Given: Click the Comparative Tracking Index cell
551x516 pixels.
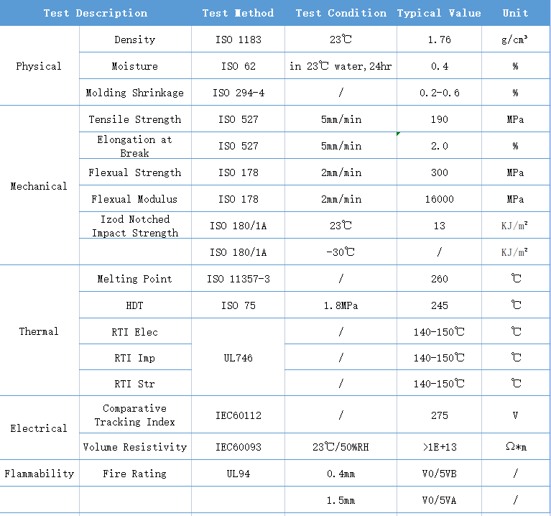Looking at the screenshot, I should tap(135, 415).
